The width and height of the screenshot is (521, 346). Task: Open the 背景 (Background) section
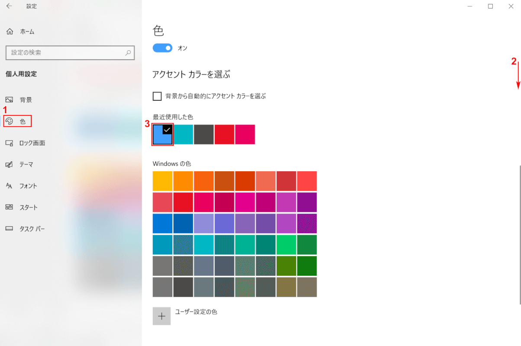point(19,100)
